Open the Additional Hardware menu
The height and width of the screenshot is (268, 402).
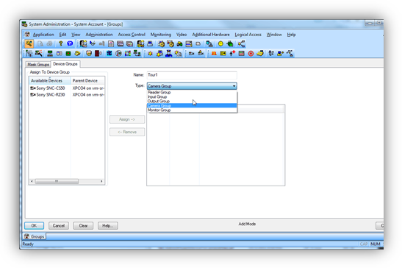click(211, 35)
